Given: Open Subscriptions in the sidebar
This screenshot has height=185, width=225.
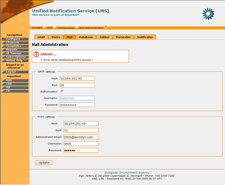Looking at the screenshot, I should [x=15, y=57].
